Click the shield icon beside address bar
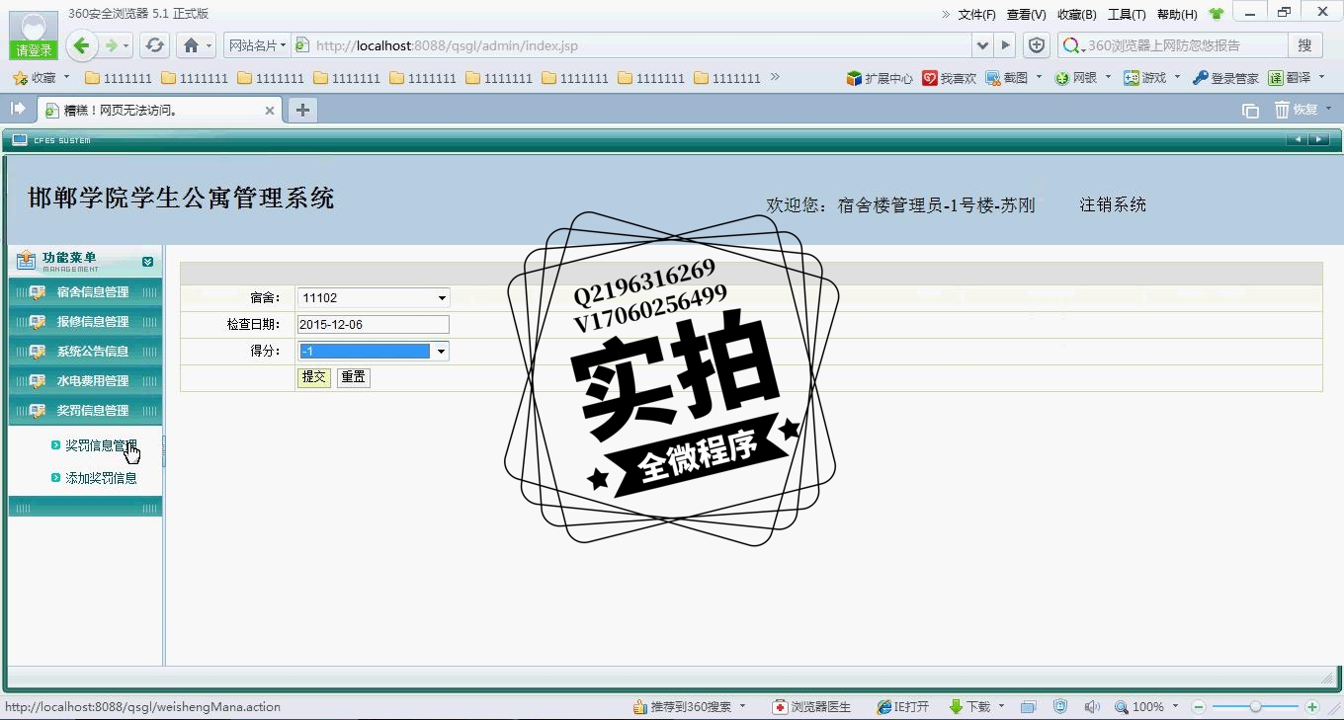Viewport: 1344px width, 720px height. point(1036,45)
